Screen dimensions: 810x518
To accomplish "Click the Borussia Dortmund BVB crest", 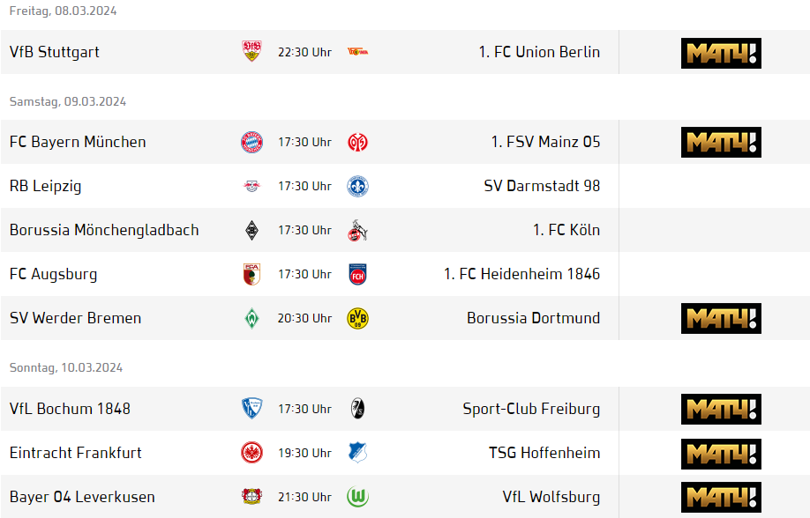I will click(x=357, y=318).
